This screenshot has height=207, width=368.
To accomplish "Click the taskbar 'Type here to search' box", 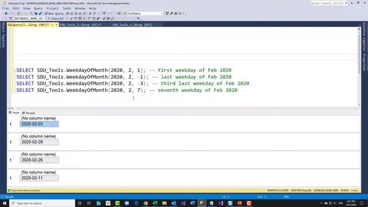I will click(42, 203).
